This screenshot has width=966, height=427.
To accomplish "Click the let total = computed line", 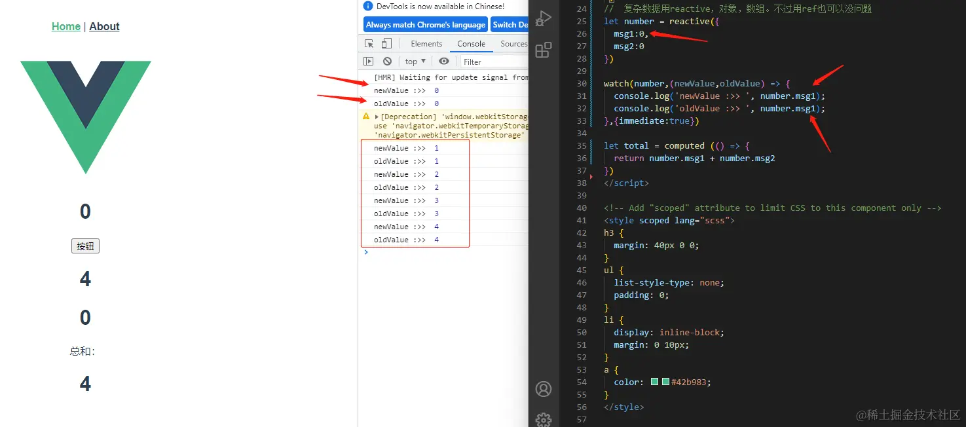I will [677, 146].
